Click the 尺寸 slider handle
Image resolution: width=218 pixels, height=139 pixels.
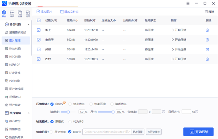[113, 112]
